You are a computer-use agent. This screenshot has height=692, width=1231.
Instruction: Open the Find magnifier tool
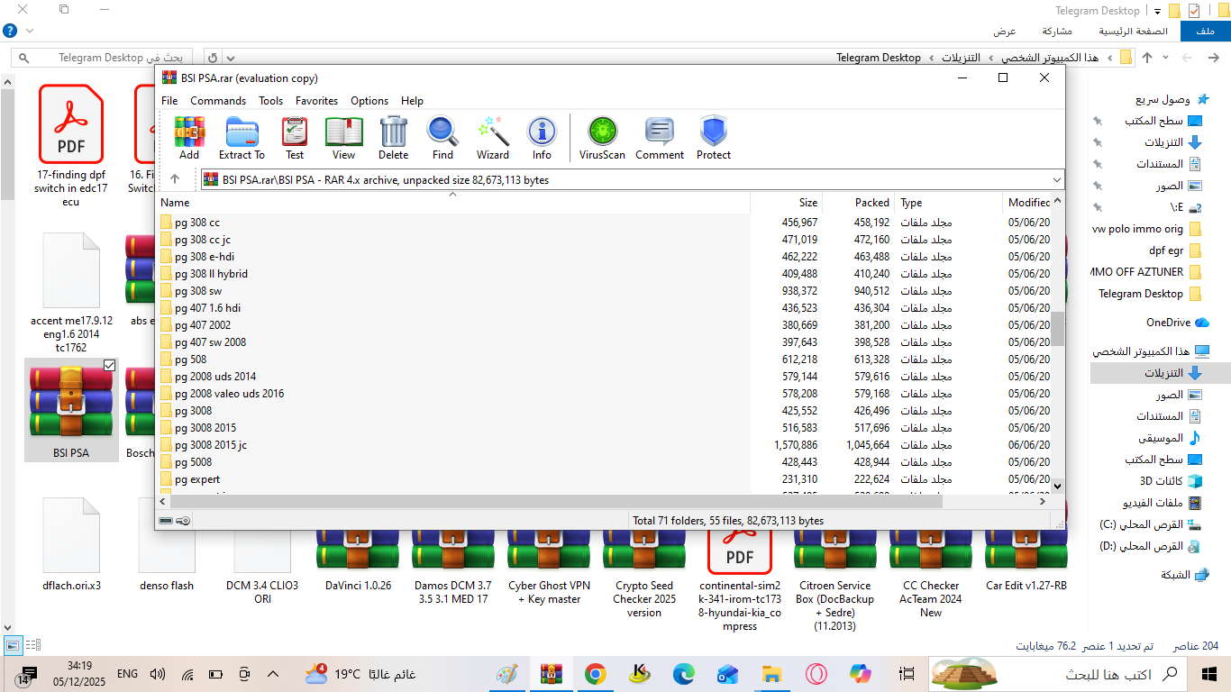(x=442, y=138)
